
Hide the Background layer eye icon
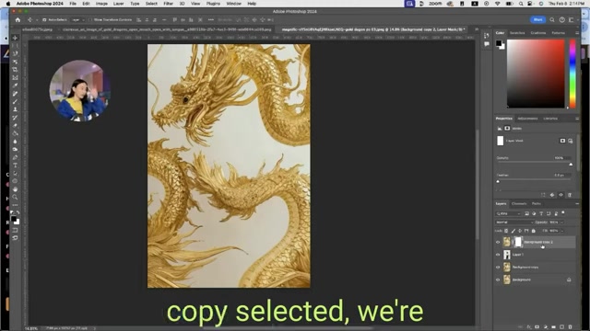click(498, 280)
